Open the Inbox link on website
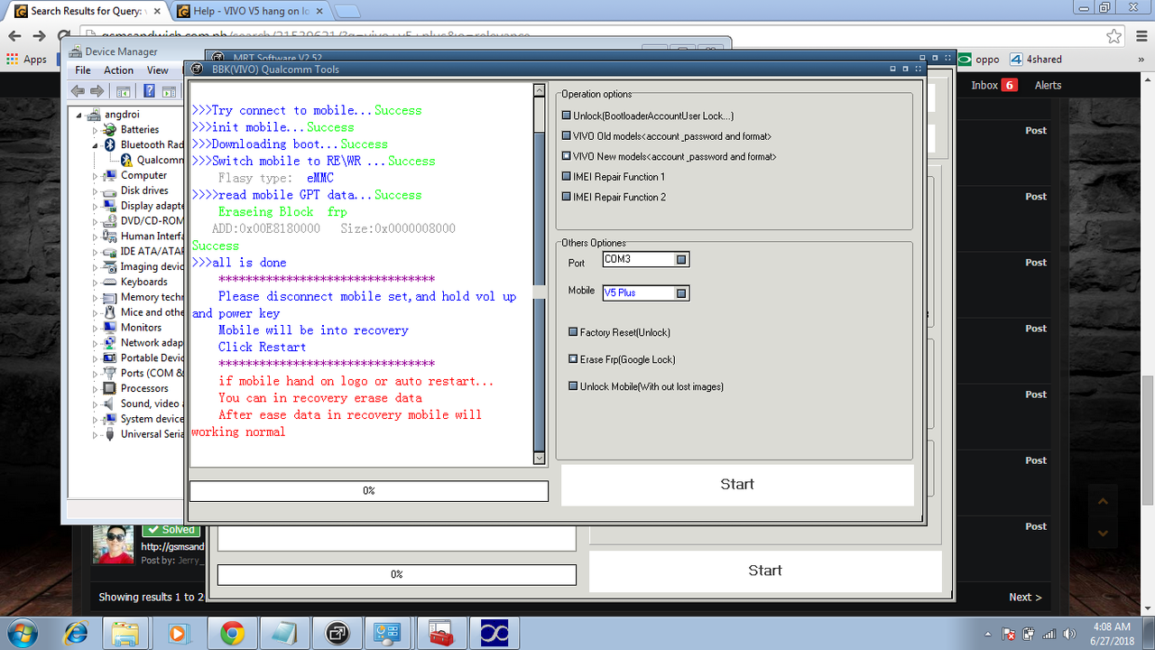The width and height of the screenshot is (1155, 650). [993, 85]
